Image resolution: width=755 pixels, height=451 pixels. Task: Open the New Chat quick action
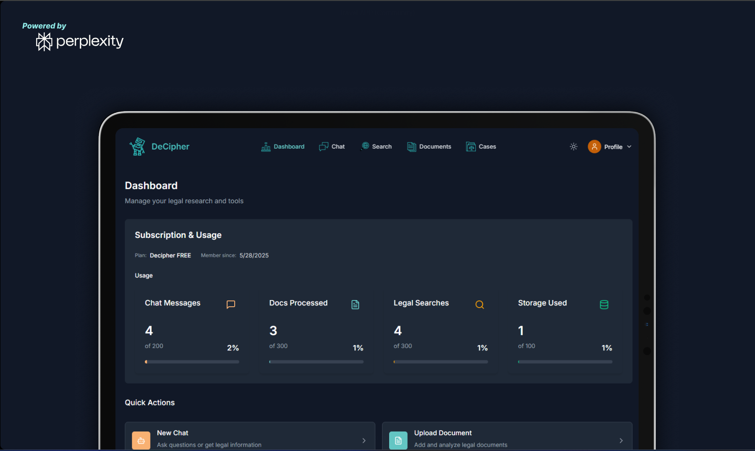coord(250,437)
